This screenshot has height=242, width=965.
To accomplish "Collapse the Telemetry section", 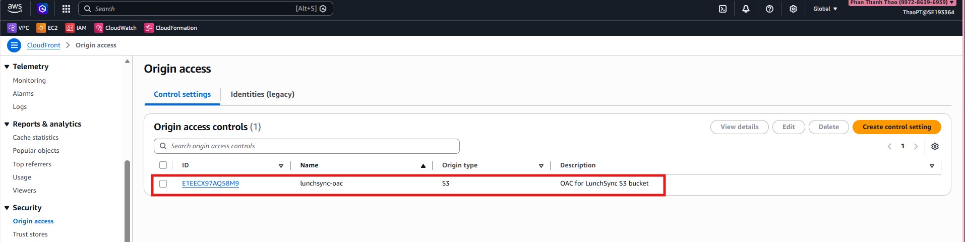I will pyautogui.click(x=7, y=67).
